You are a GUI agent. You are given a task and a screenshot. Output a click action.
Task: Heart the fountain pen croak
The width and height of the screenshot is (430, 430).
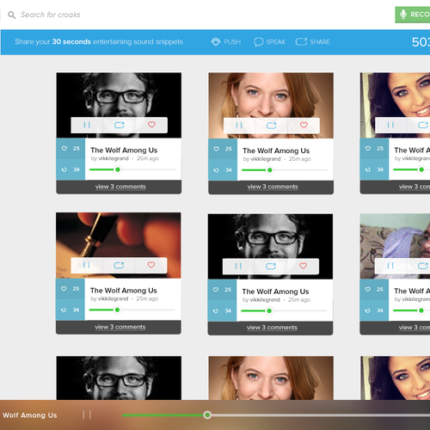click(x=151, y=265)
